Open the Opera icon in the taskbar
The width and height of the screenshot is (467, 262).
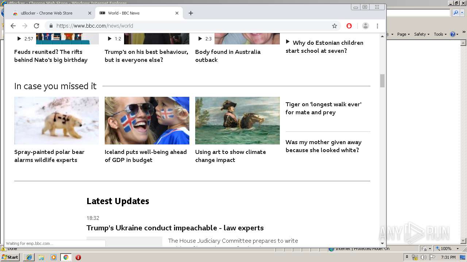click(x=78, y=257)
